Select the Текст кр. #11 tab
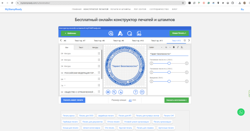Image resolution: width=250 pixels, height=131 pixels. click(x=157, y=41)
